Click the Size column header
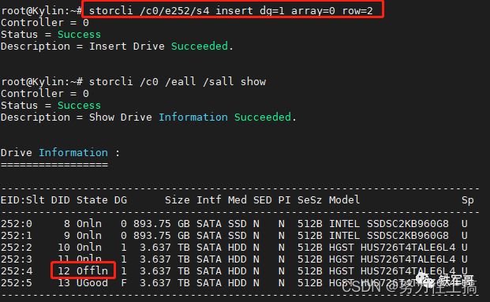 click(177, 199)
